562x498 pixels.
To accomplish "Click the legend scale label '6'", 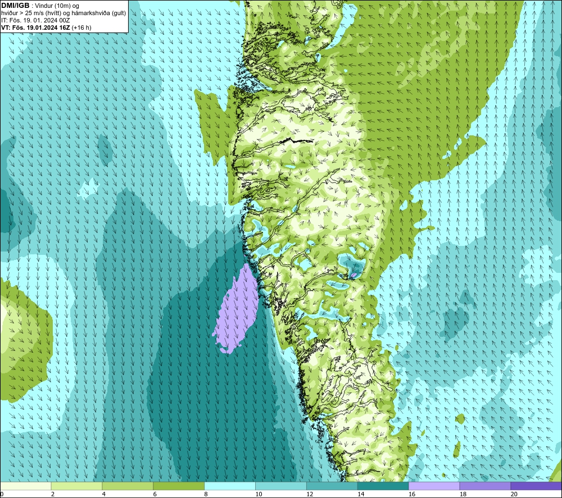I will pos(155,494).
